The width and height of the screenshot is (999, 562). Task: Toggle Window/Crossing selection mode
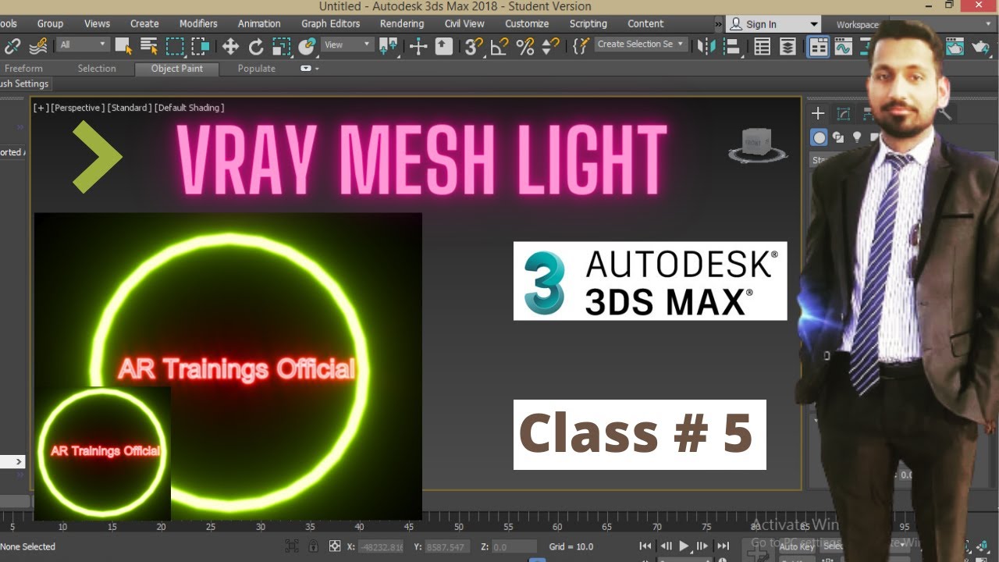click(201, 47)
